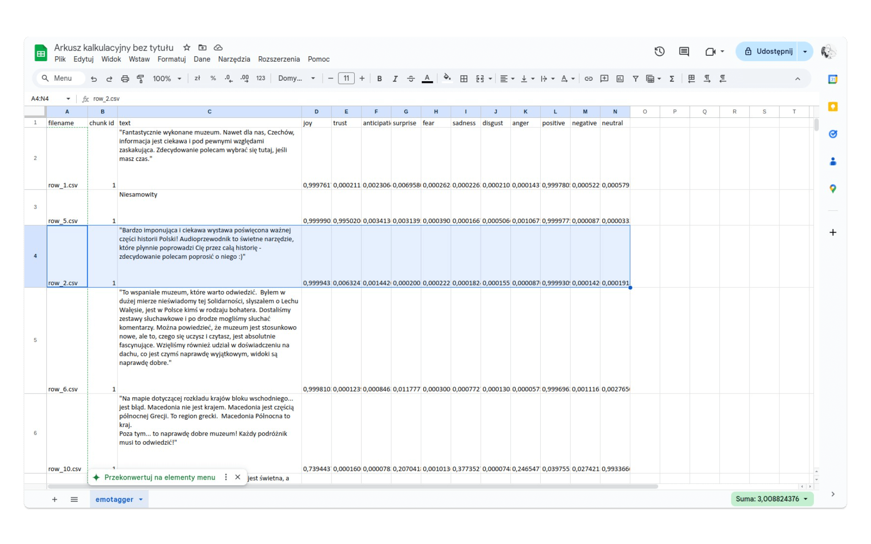The height and width of the screenshot is (544, 871).
Task: Toggle italic formatting
Action: point(395,79)
